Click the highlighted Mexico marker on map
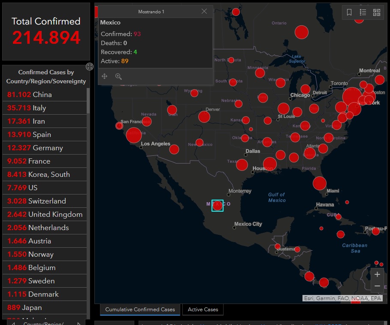This screenshot has width=390, height=325. click(x=218, y=206)
